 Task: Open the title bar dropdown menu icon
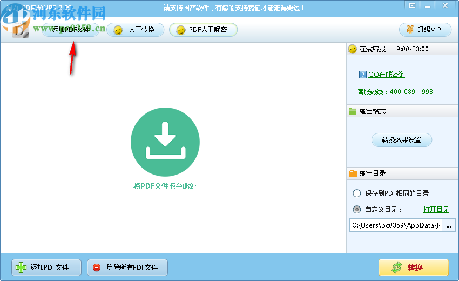pos(412,5)
